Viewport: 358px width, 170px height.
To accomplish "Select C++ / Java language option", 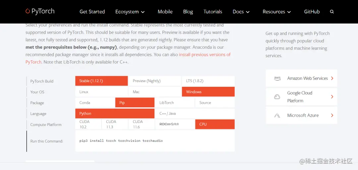I will pos(195,113).
